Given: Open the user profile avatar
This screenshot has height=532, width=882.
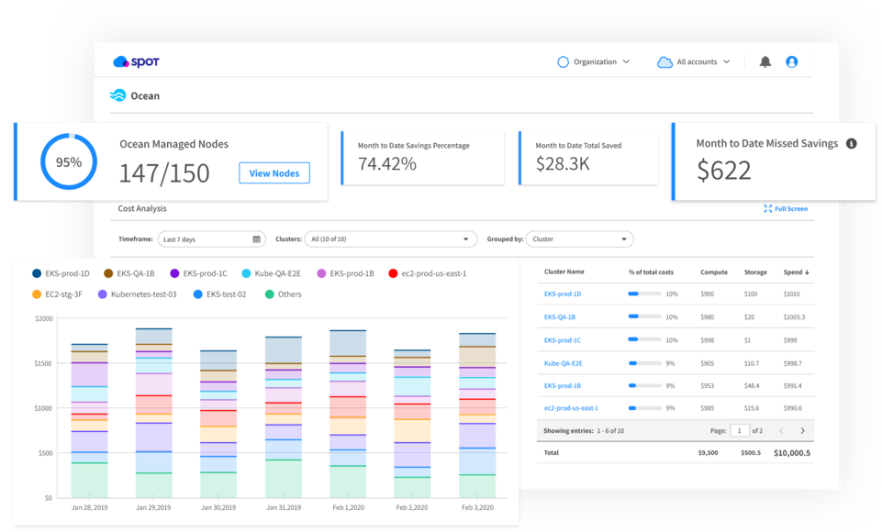Looking at the screenshot, I should (792, 62).
